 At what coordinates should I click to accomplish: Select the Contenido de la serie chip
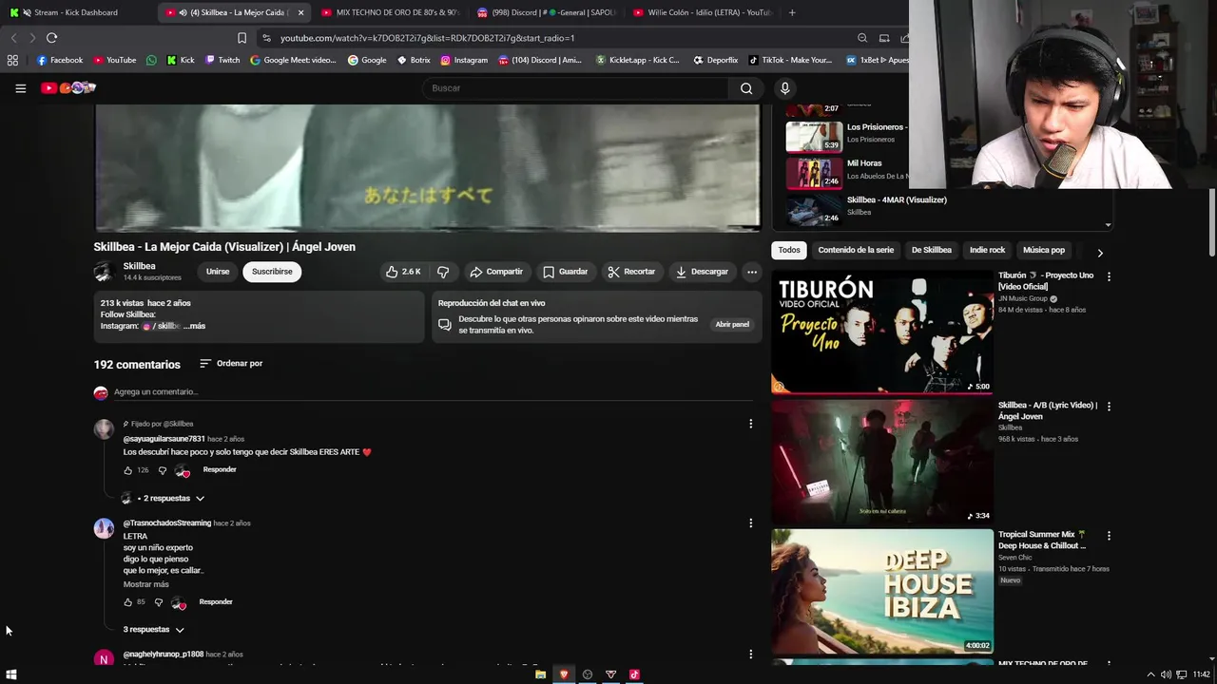pyautogui.click(x=856, y=250)
